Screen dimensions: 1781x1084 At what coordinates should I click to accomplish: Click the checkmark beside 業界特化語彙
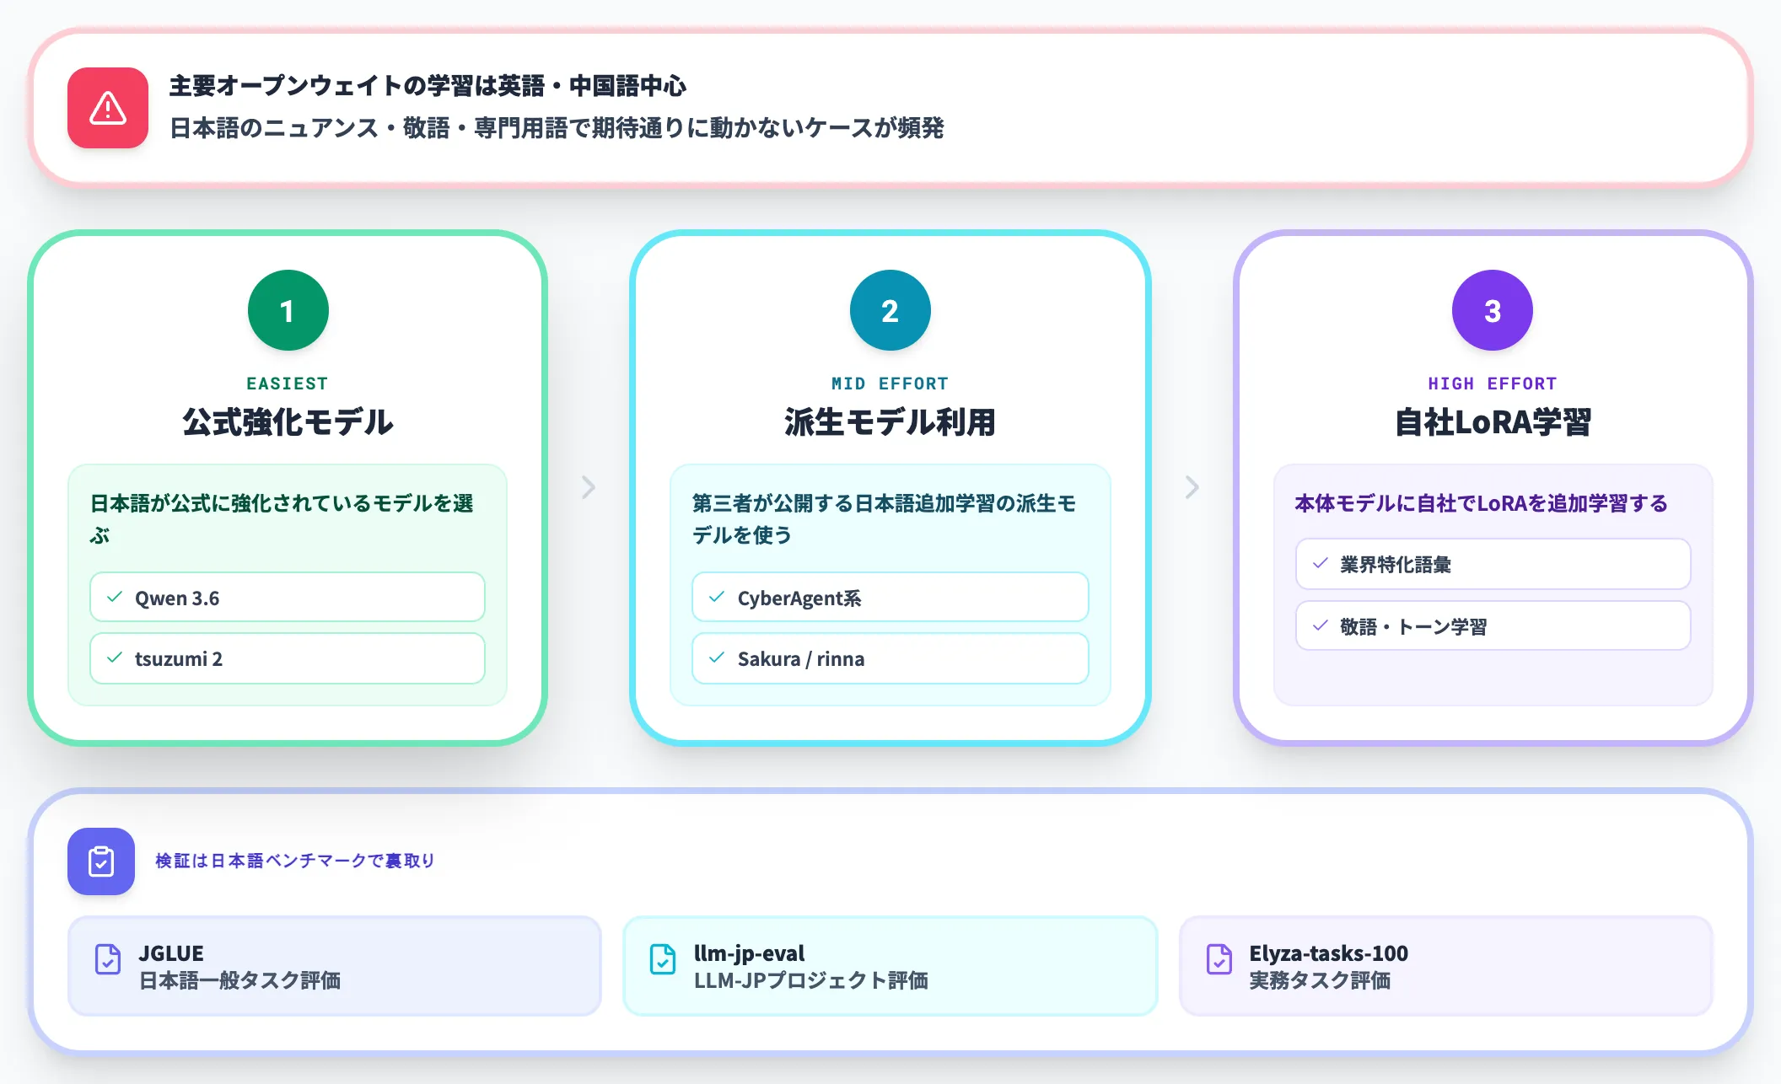point(1321,563)
